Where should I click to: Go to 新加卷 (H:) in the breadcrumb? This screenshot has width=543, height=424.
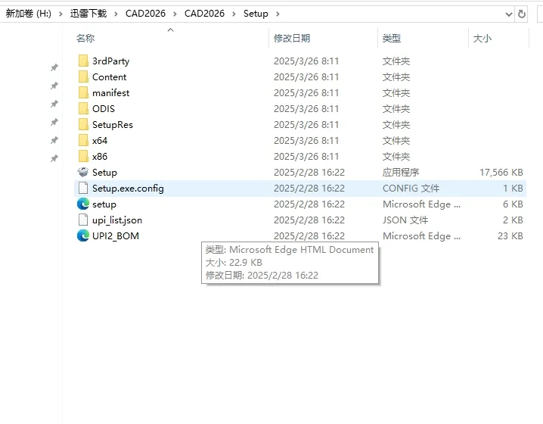click(29, 14)
